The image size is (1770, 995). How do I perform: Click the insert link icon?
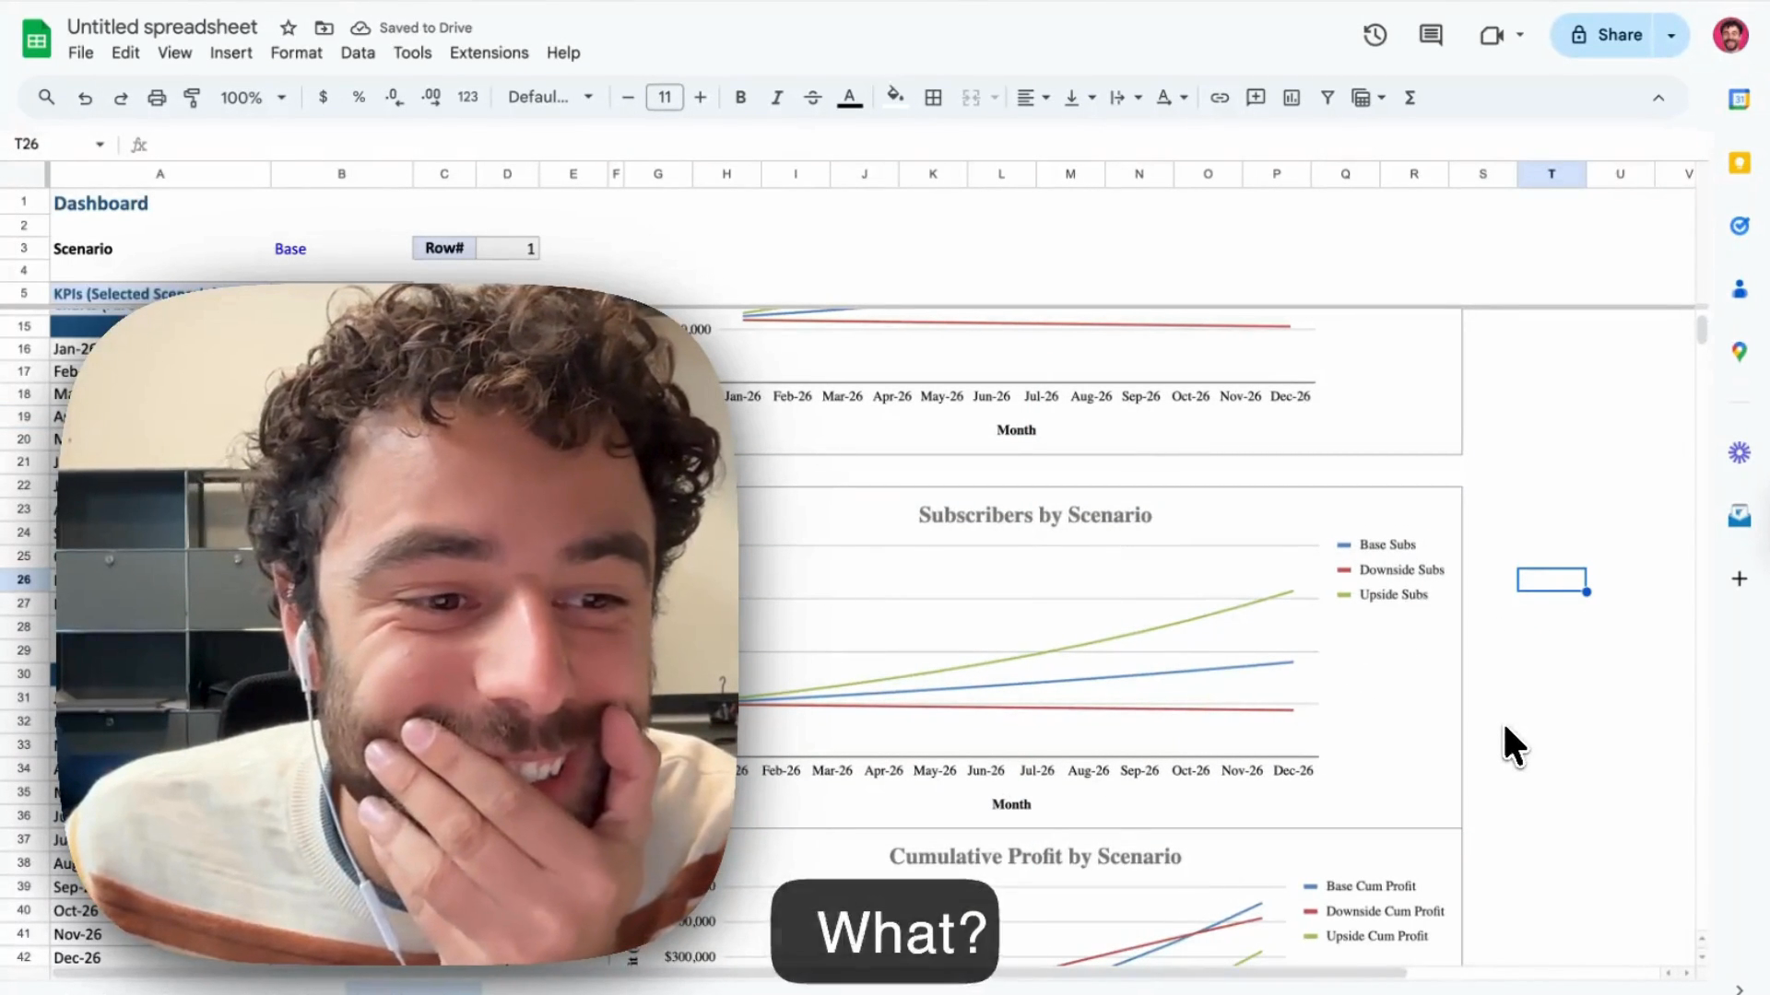(1219, 98)
